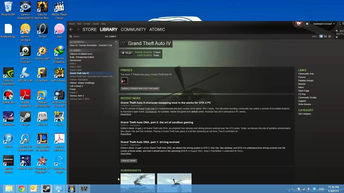Open Stellarium desktop shortcut

pyautogui.click(x=8, y=119)
